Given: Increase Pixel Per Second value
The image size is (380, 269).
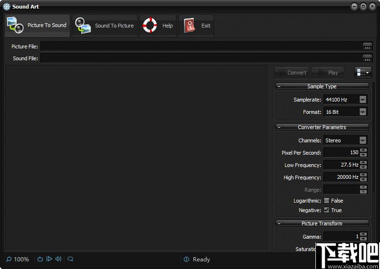Looking at the screenshot, I should tap(363, 150).
